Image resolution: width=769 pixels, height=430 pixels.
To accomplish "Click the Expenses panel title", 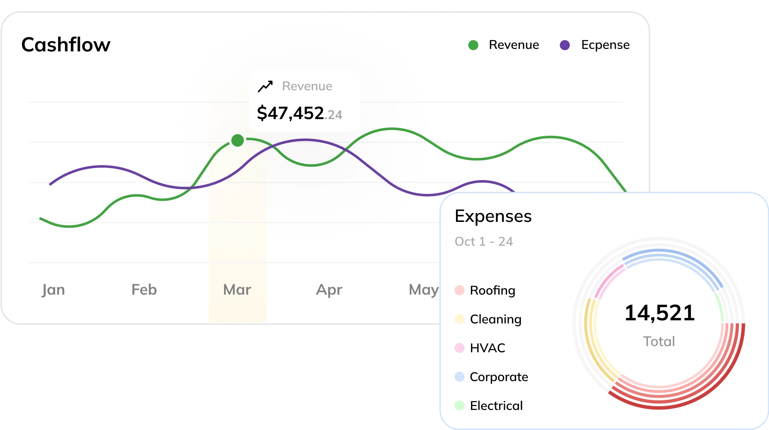I will [x=493, y=216].
